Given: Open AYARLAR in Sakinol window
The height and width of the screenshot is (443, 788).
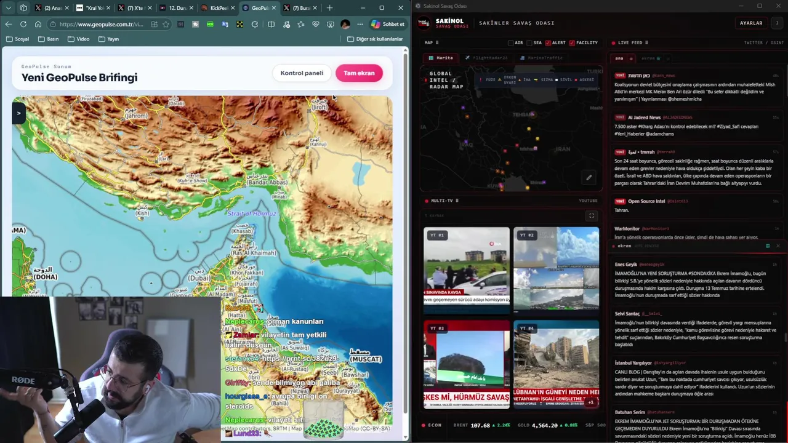Looking at the screenshot, I should (751, 23).
